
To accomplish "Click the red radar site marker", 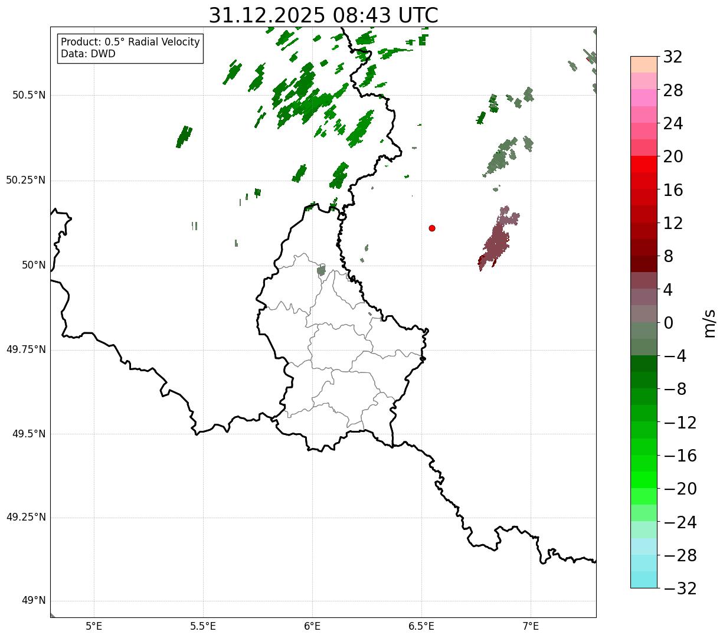I will (432, 228).
